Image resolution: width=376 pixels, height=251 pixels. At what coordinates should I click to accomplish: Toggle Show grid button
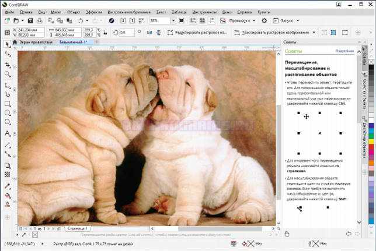(203, 20)
